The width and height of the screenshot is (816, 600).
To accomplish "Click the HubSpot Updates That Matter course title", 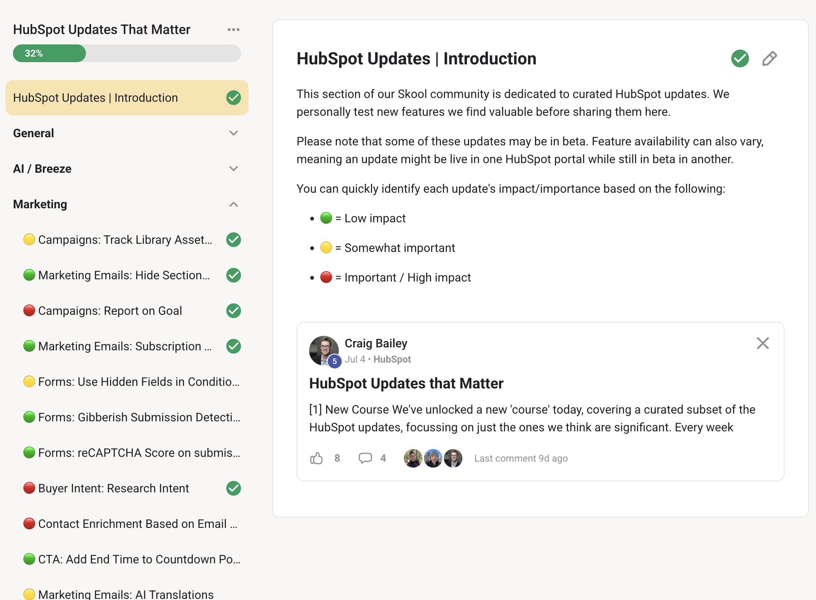I will [102, 30].
